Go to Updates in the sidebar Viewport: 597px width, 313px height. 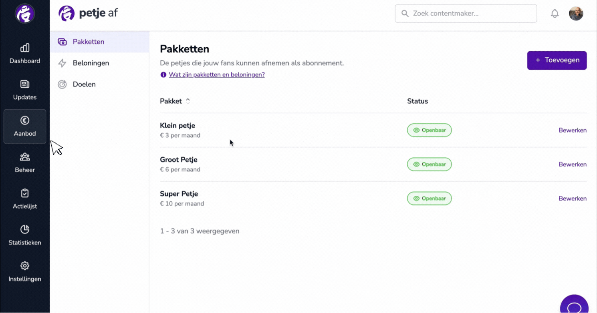(x=25, y=90)
